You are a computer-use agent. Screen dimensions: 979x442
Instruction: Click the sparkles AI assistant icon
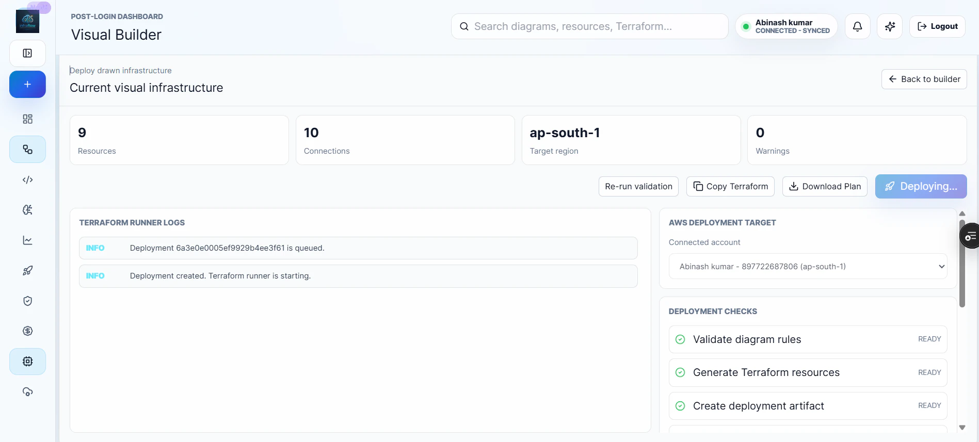890,26
